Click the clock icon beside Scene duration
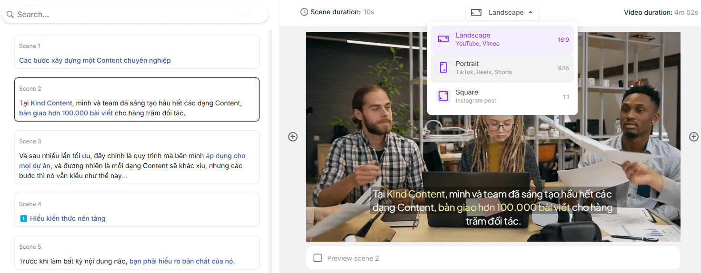 click(304, 12)
